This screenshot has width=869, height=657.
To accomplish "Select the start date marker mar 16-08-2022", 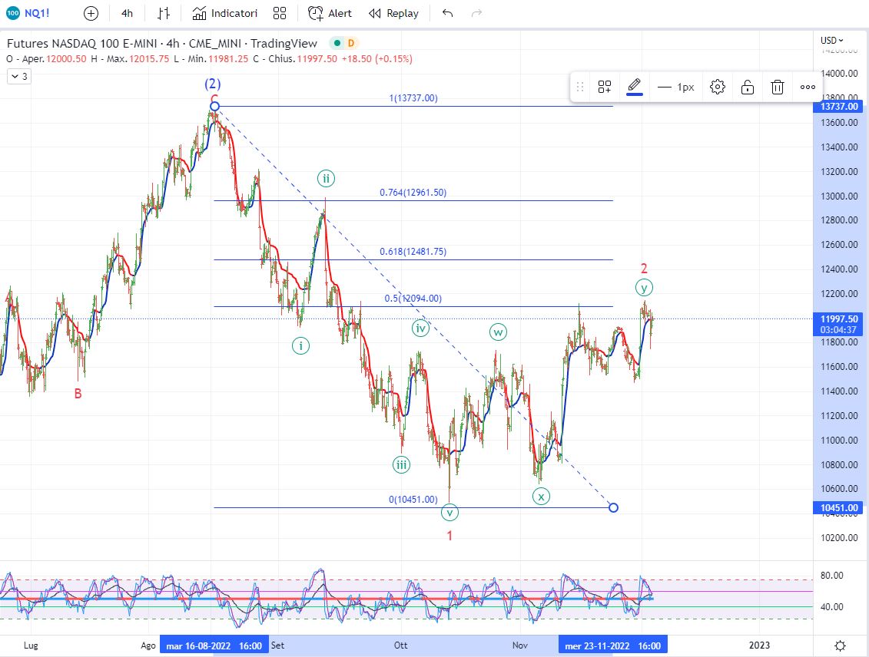I will [214, 645].
